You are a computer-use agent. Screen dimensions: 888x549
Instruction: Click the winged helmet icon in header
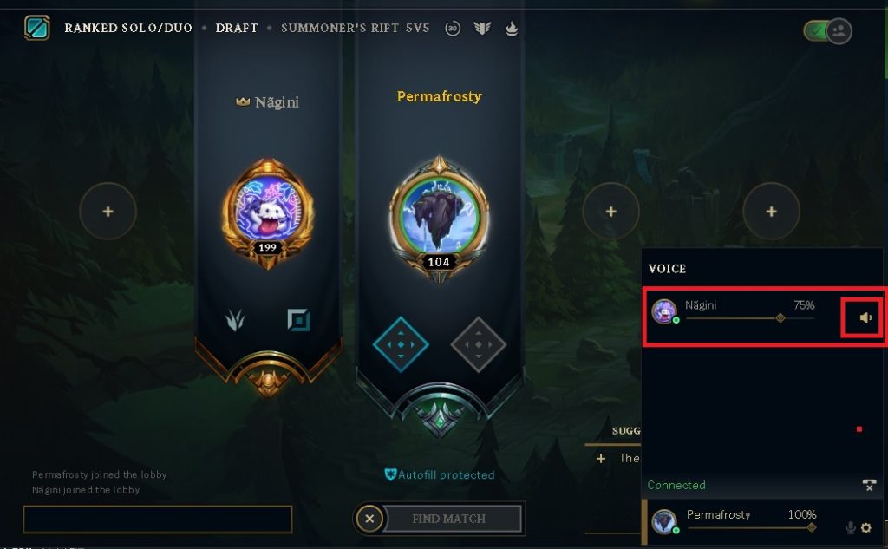(x=482, y=29)
